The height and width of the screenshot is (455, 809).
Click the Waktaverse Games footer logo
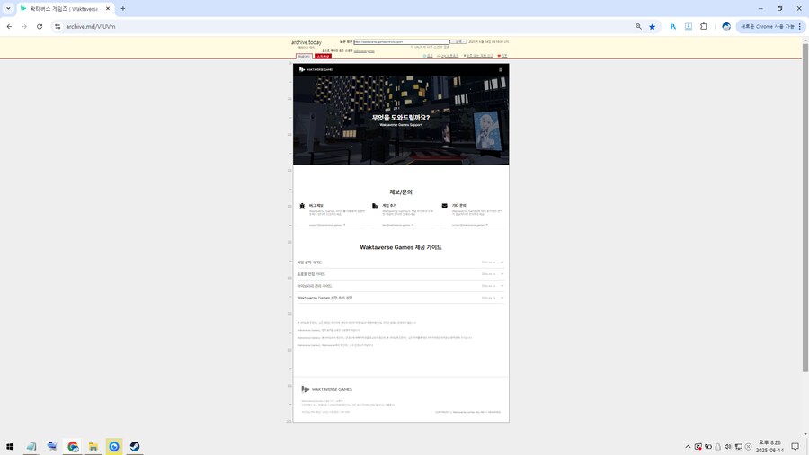pyautogui.click(x=326, y=389)
